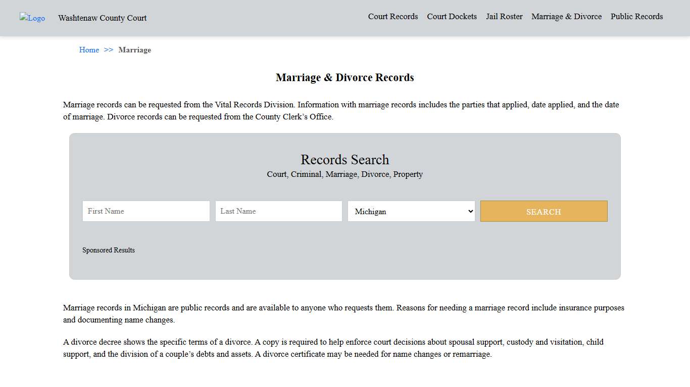Expand the state selector chevron
The height and width of the screenshot is (387, 690).
coord(470,211)
